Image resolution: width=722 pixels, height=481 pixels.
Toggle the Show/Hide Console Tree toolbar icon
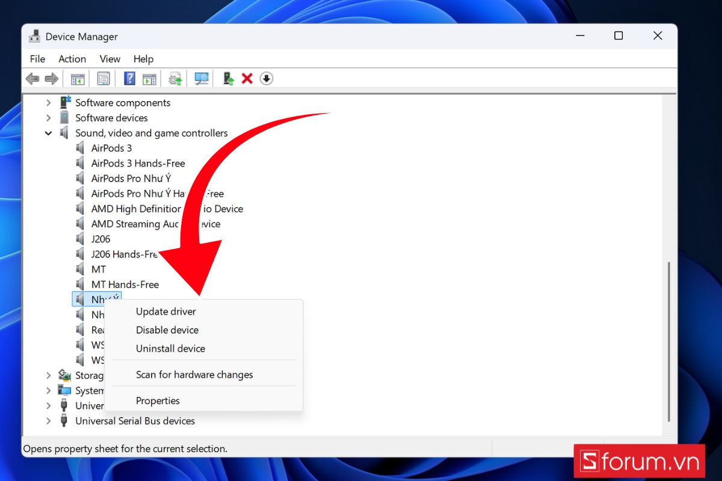(x=78, y=79)
